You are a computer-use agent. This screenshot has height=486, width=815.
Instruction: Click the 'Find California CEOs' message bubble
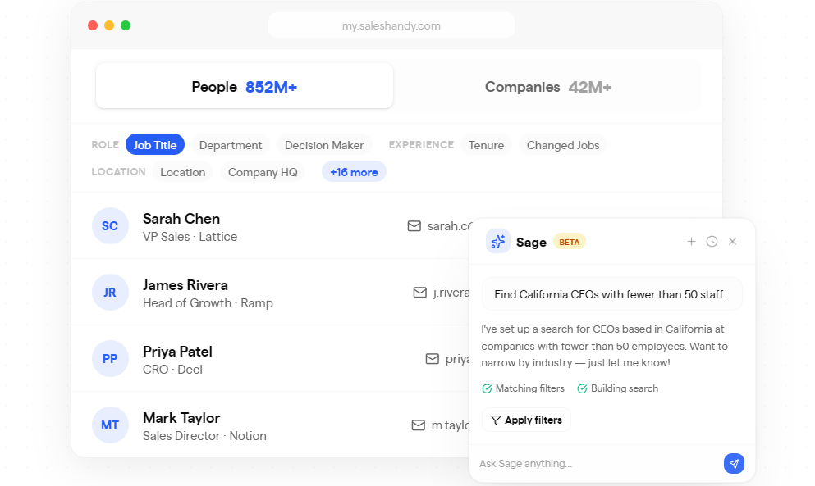611,294
